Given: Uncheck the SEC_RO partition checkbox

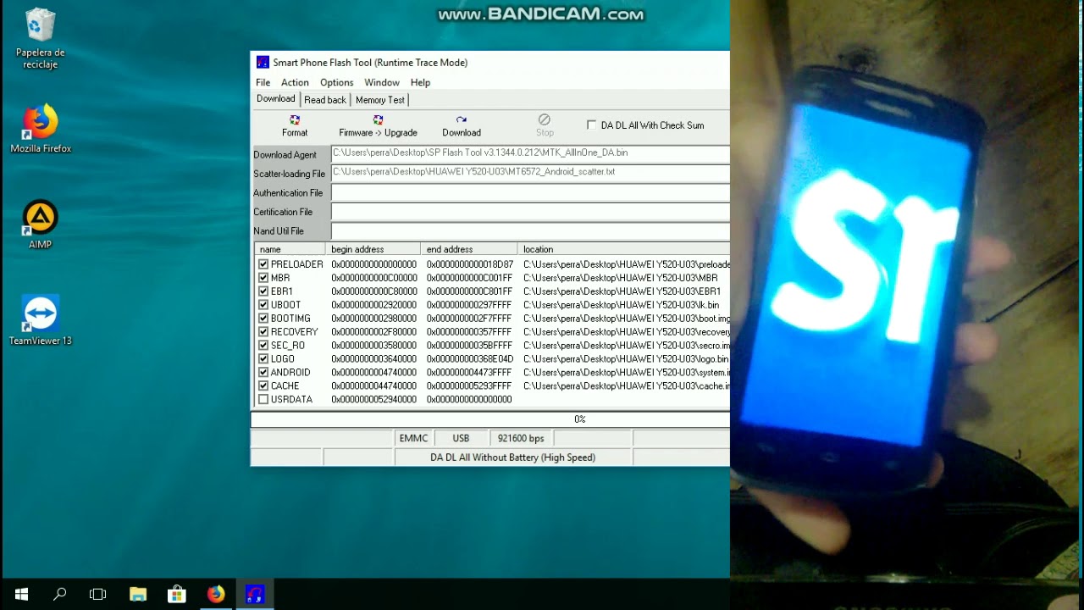Looking at the screenshot, I should [263, 346].
